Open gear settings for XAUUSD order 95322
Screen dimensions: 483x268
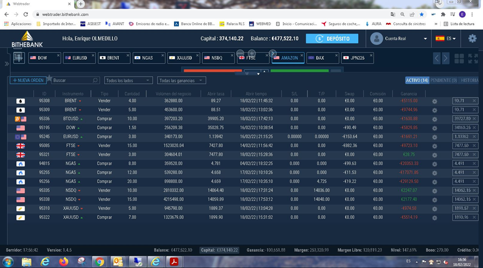coord(434,217)
